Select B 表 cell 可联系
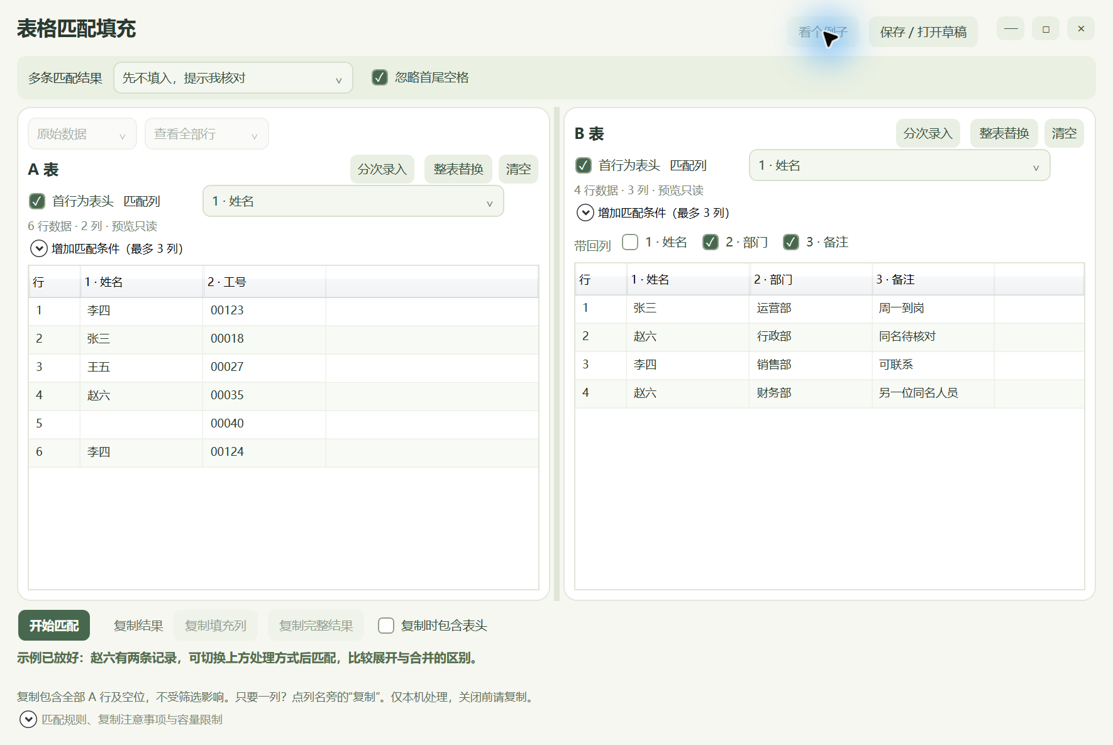The height and width of the screenshot is (745, 1113). click(933, 365)
